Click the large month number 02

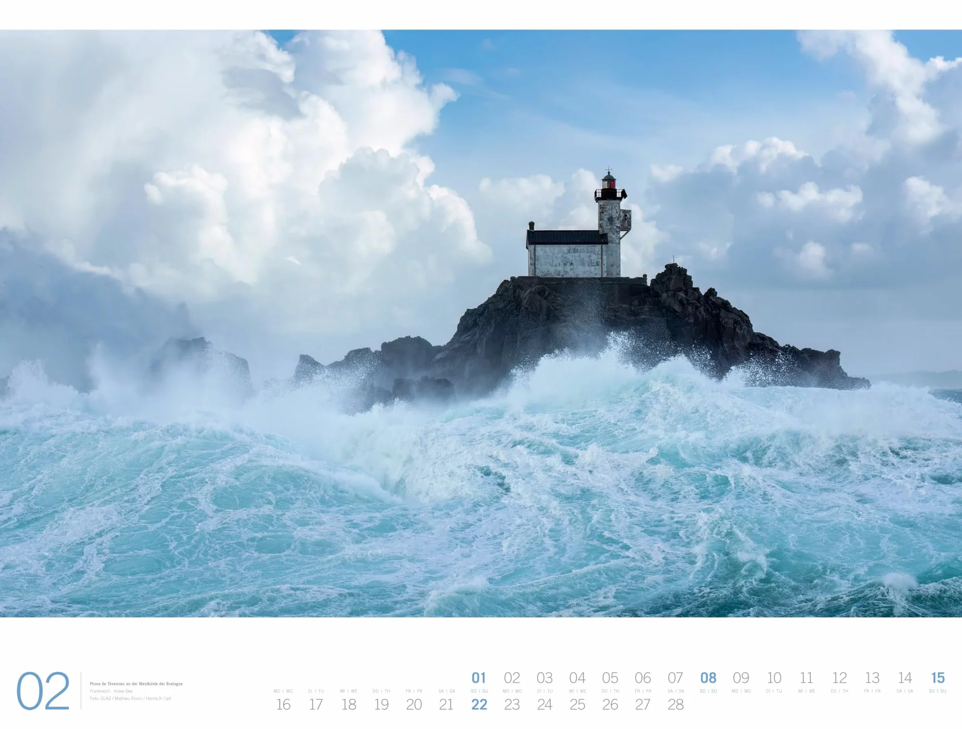coord(43,691)
